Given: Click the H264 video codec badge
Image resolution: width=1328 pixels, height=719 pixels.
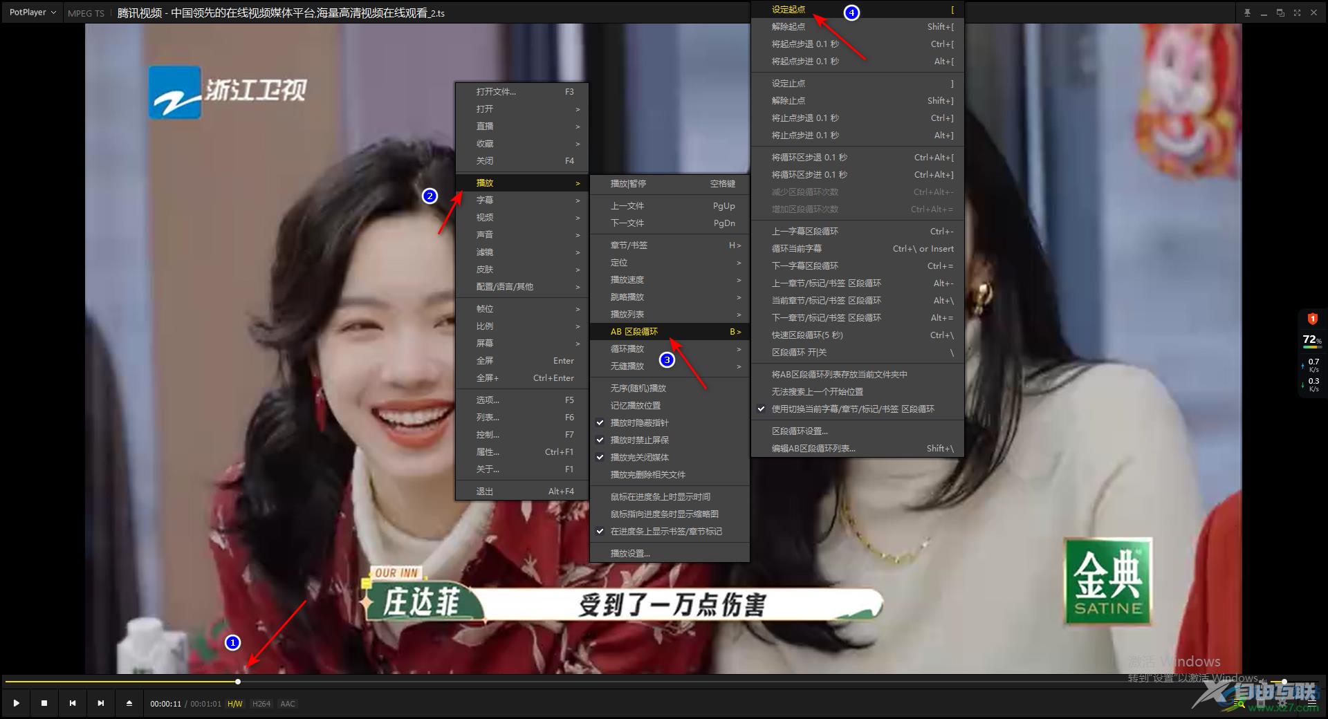Looking at the screenshot, I should [x=261, y=704].
